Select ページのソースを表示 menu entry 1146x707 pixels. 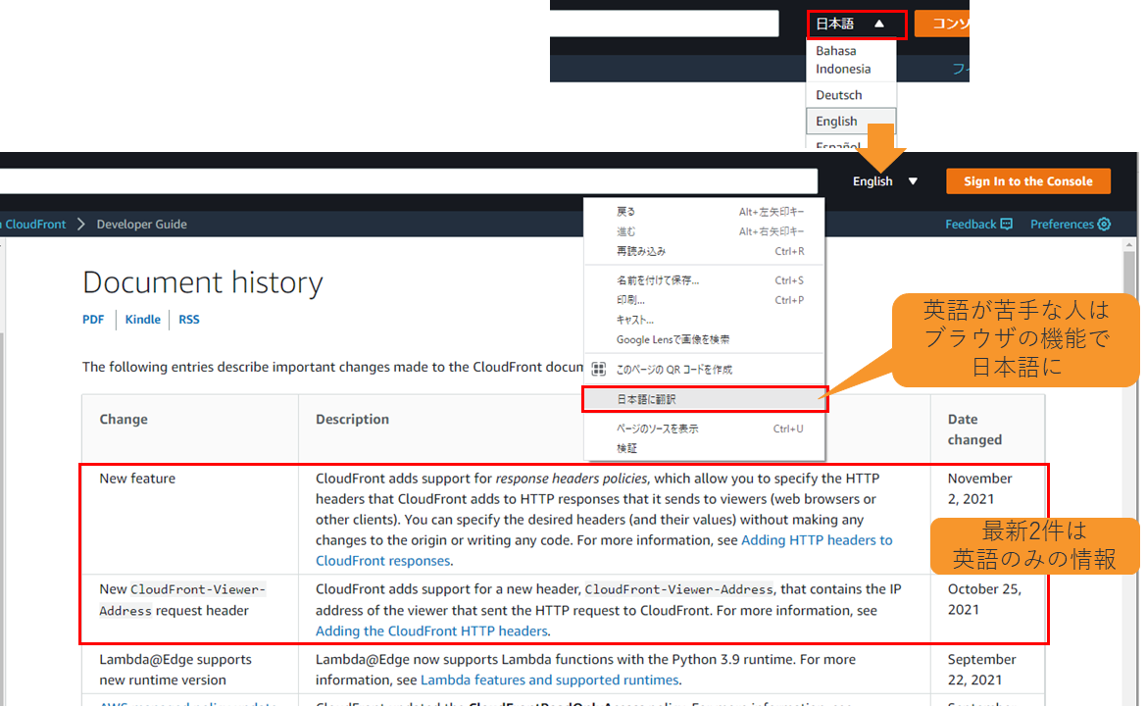click(705, 429)
